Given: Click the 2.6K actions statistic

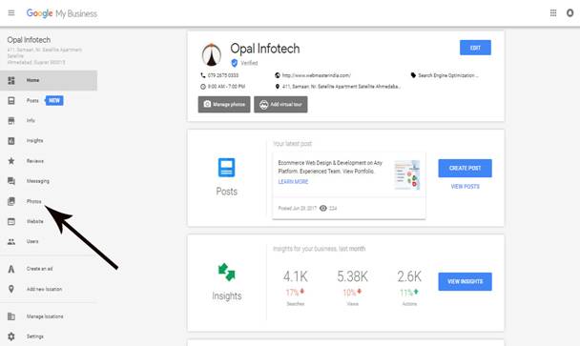Looking at the screenshot, I should tap(409, 276).
